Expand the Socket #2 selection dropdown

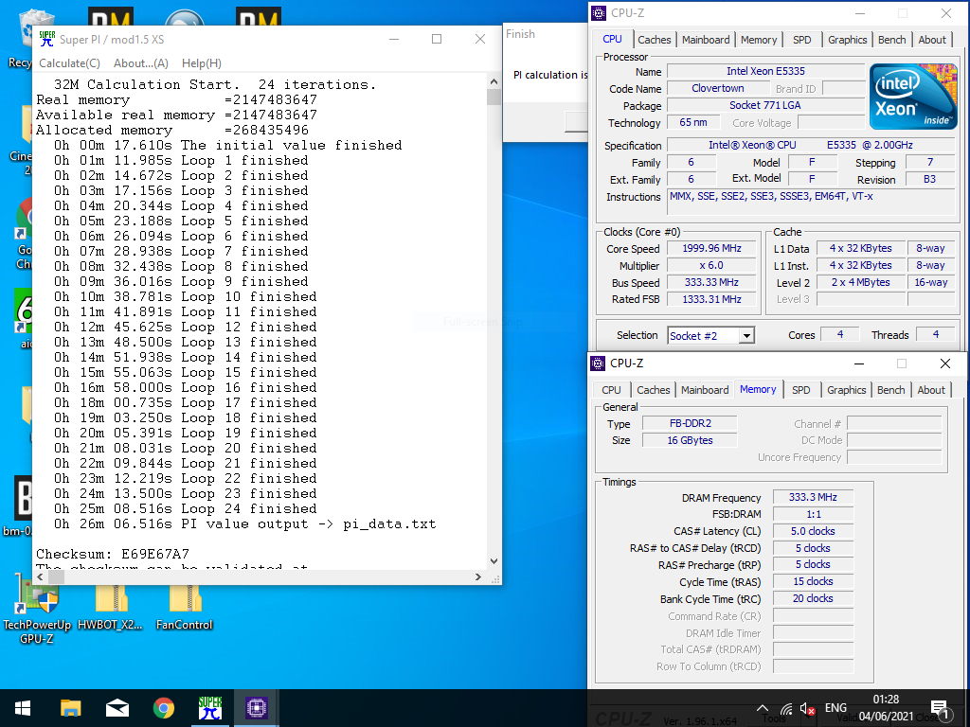coord(746,336)
